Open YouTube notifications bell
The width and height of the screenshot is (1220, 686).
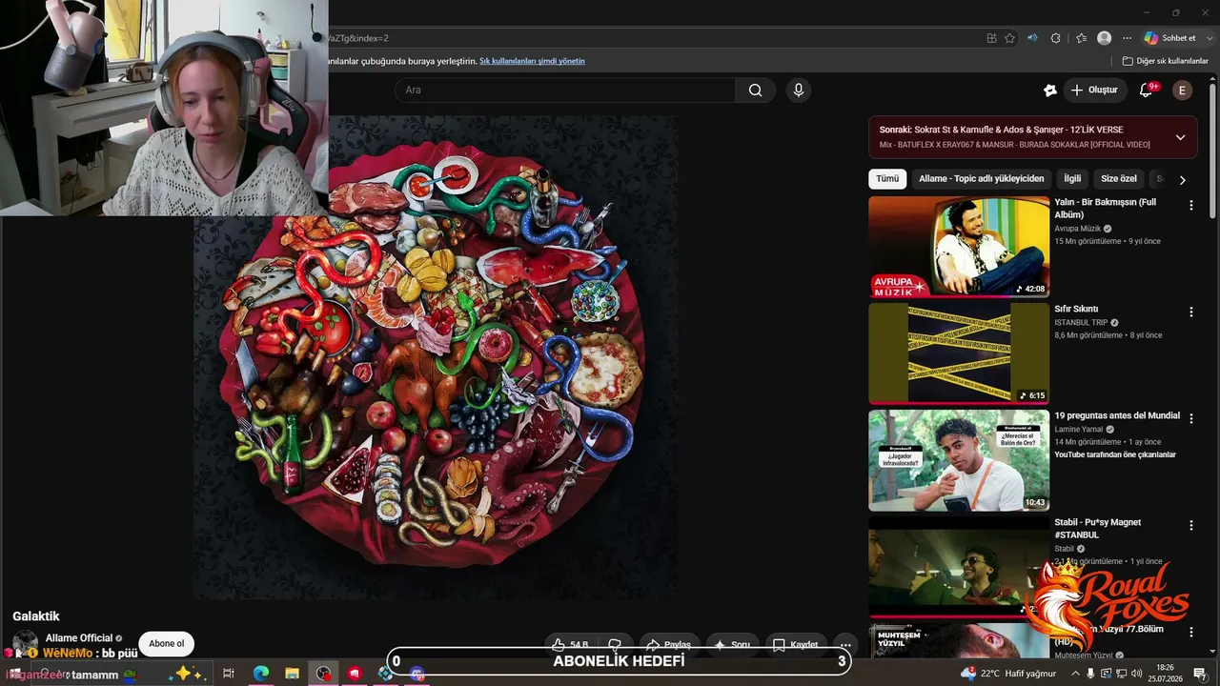[1147, 90]
